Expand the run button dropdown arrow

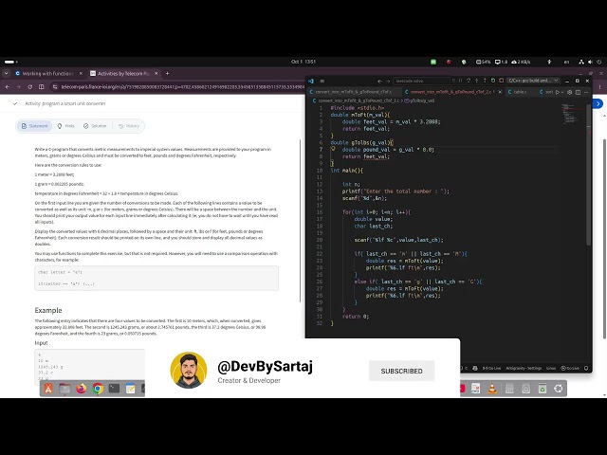[562, 92]
